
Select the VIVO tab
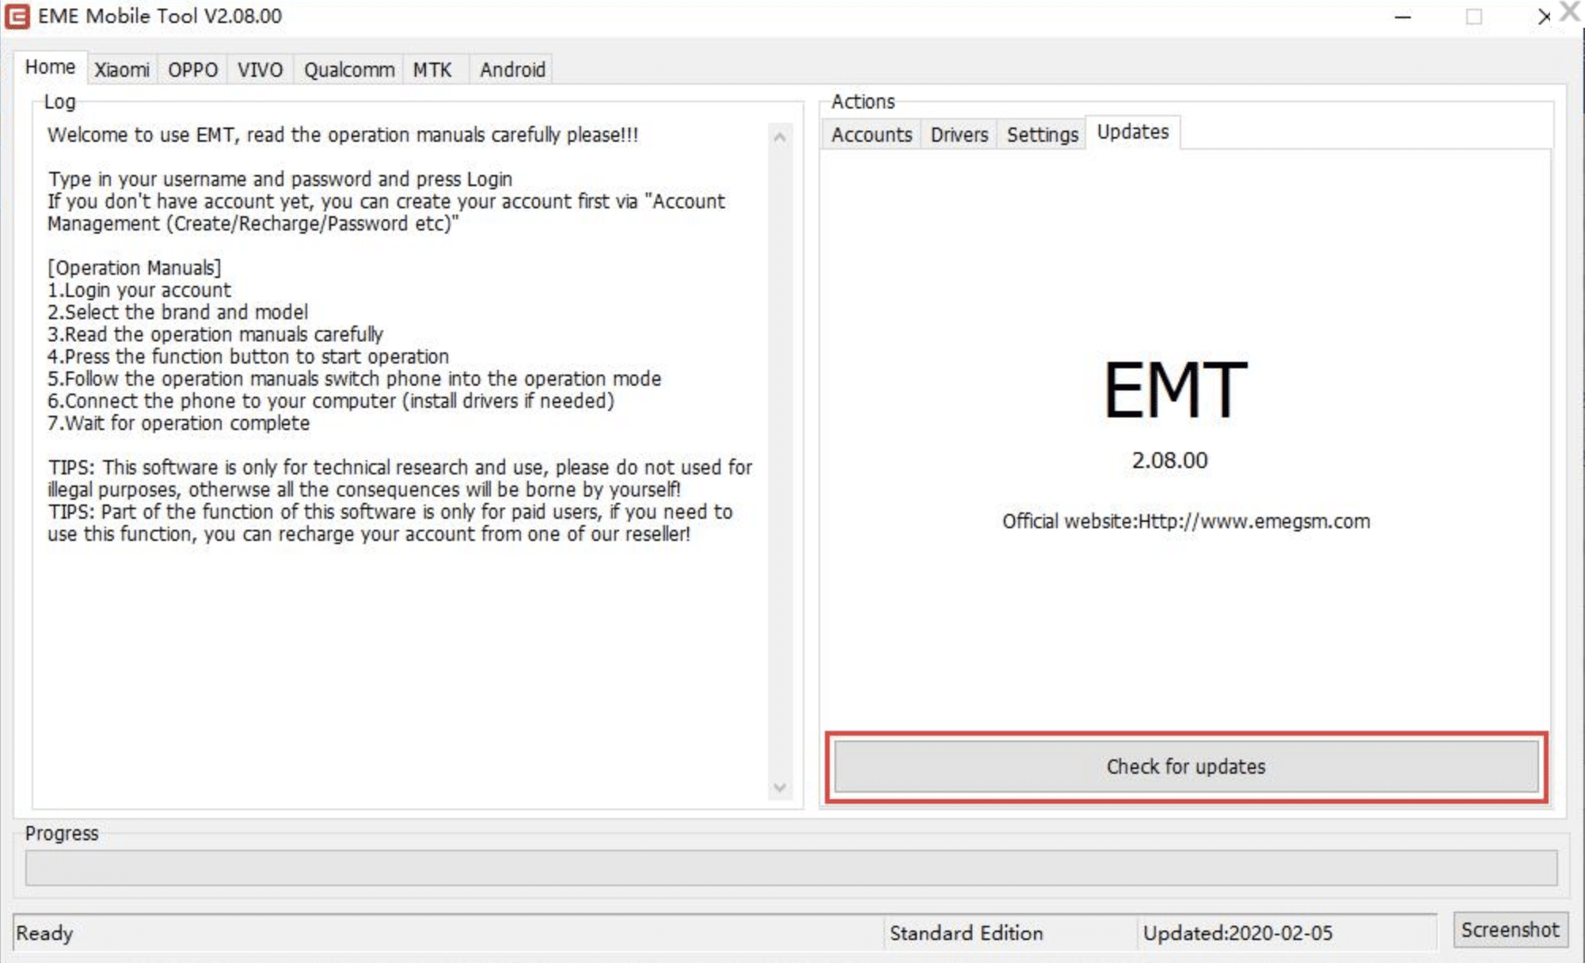(x=260, y=70)
